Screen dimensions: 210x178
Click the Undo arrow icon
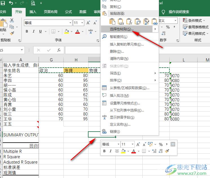(x=11, y=3)
